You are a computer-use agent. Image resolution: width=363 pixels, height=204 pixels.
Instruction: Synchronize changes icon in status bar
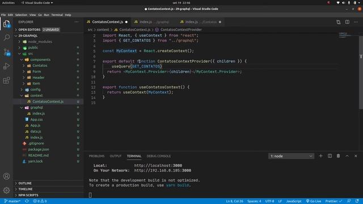[27, 201]
